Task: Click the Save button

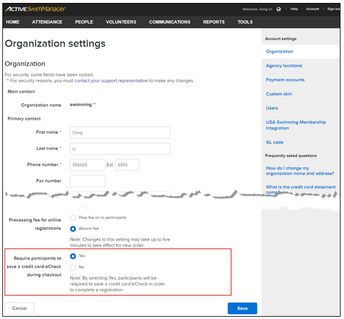Action: point(242,308)
